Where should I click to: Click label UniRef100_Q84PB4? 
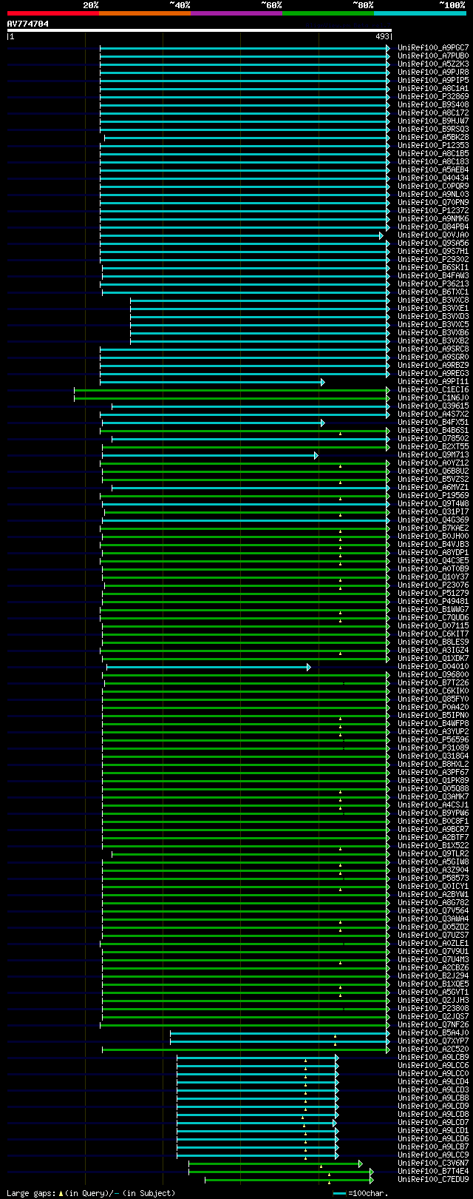[x=433, y=227]
